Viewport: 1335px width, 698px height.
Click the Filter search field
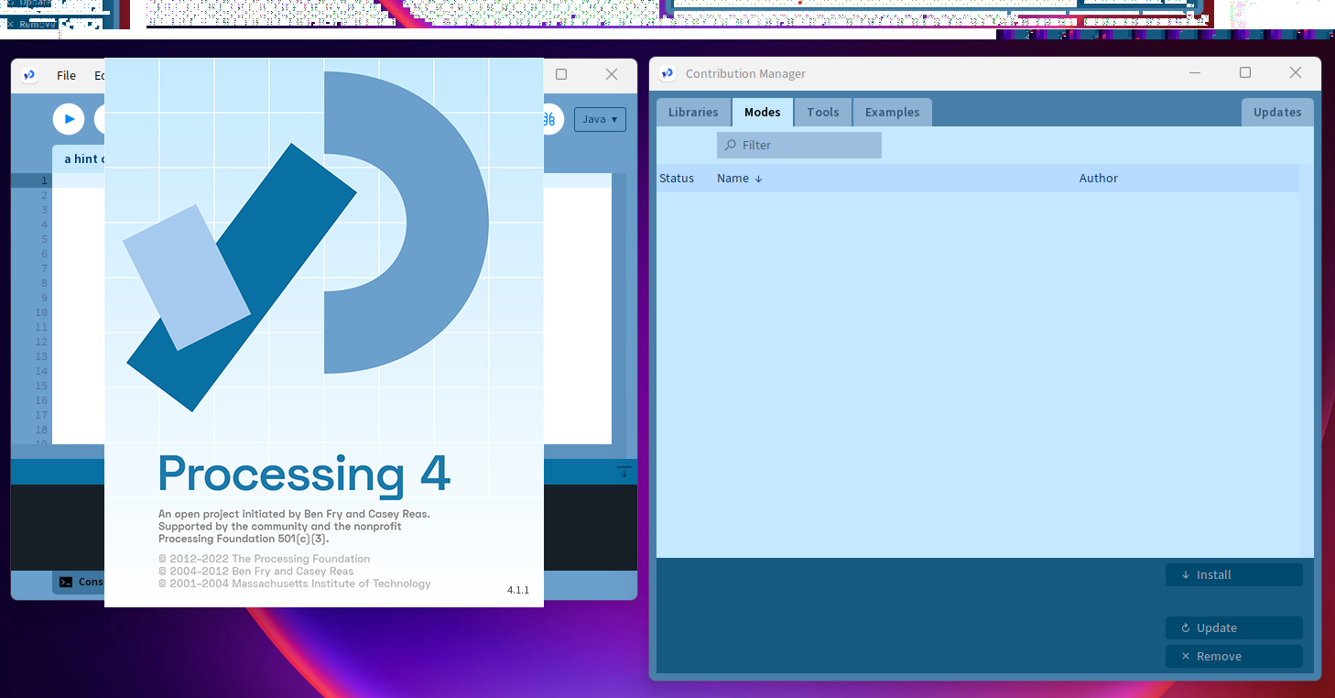tap(799, 145)
